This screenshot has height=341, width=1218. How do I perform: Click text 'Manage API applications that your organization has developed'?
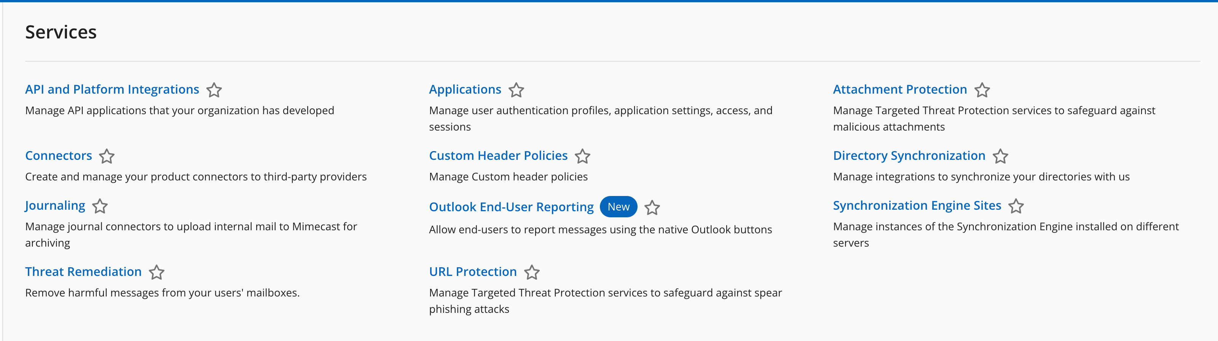[x=180, y=111]
